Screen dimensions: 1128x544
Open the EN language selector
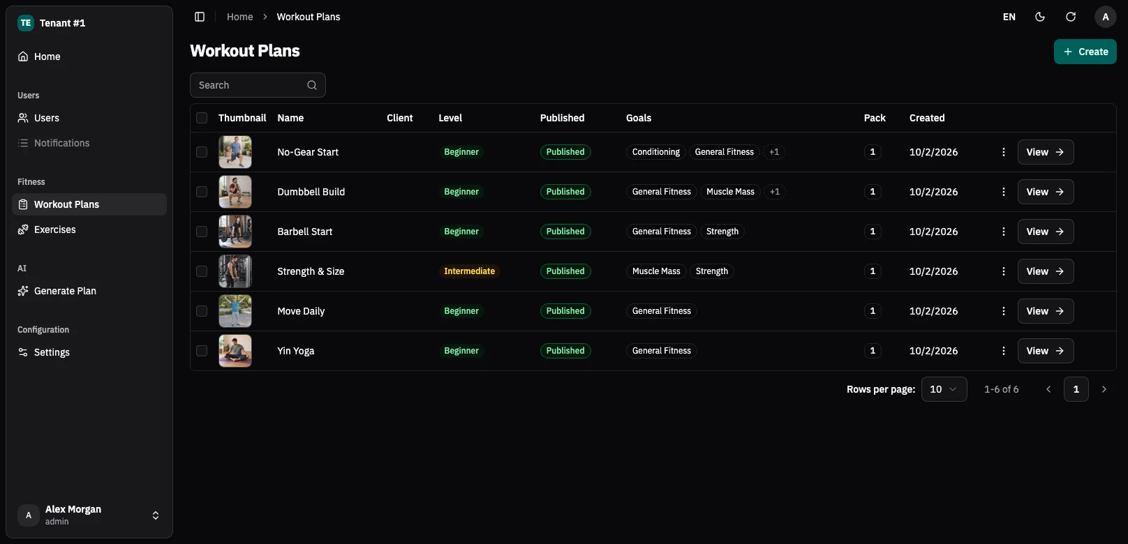tap(1009, 17)
